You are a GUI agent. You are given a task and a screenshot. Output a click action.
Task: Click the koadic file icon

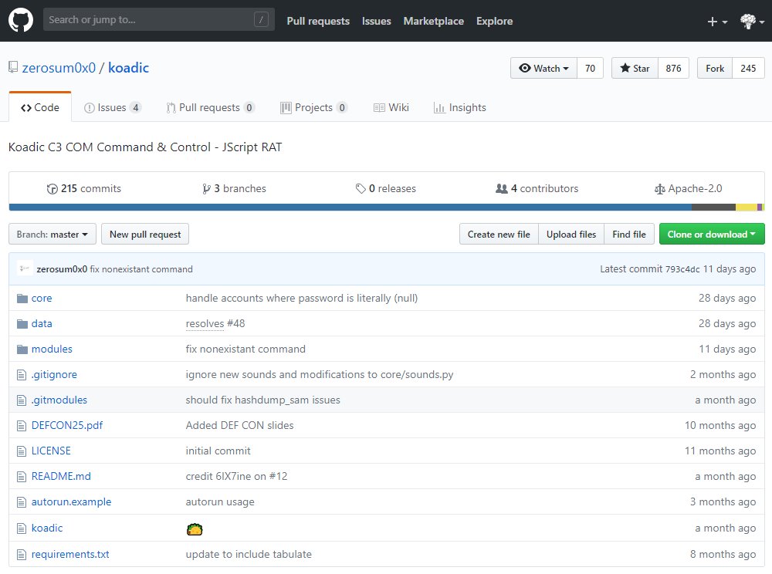click(x=21, y=528)
